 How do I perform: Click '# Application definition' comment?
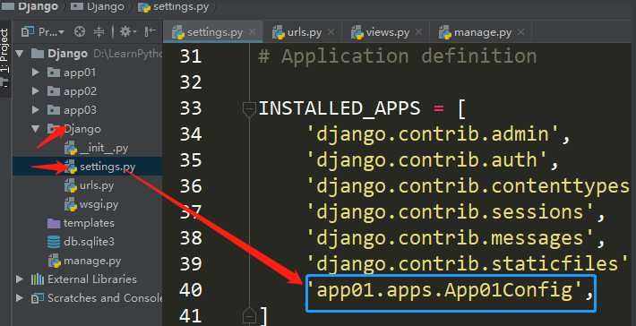[398, 56]
